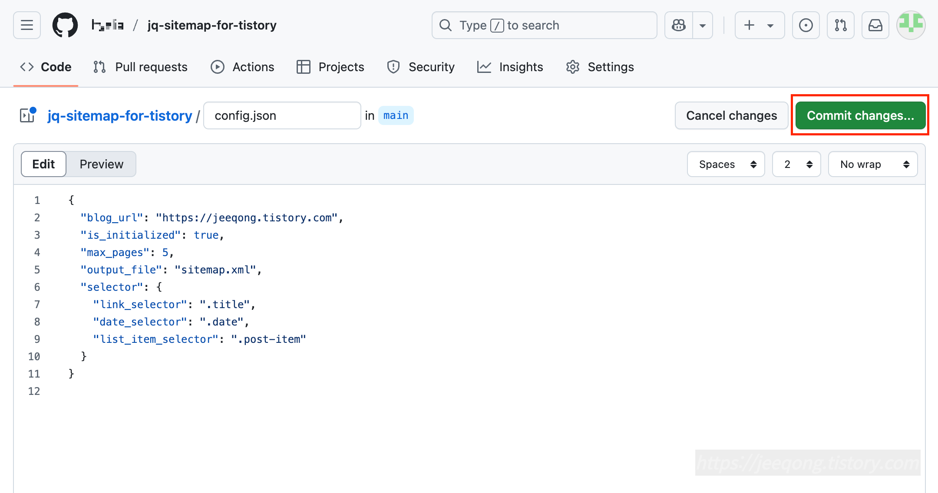Open Copilot chat icon
The width and height of the screenshot is (938, 493).
[x=679, y=25]
